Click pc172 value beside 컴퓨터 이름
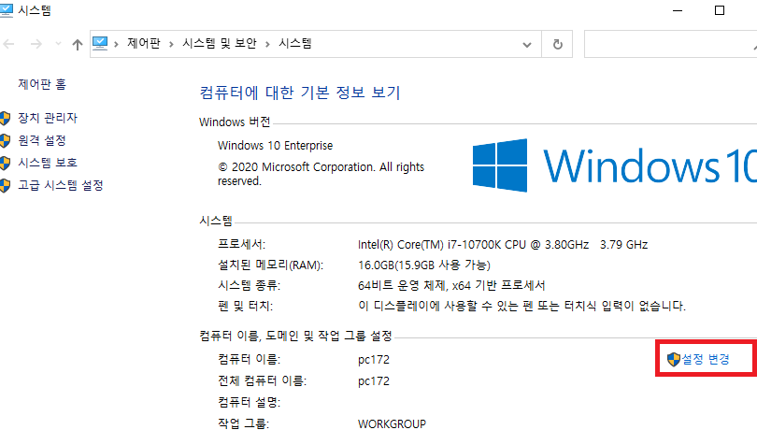 [x=374, y=360]
